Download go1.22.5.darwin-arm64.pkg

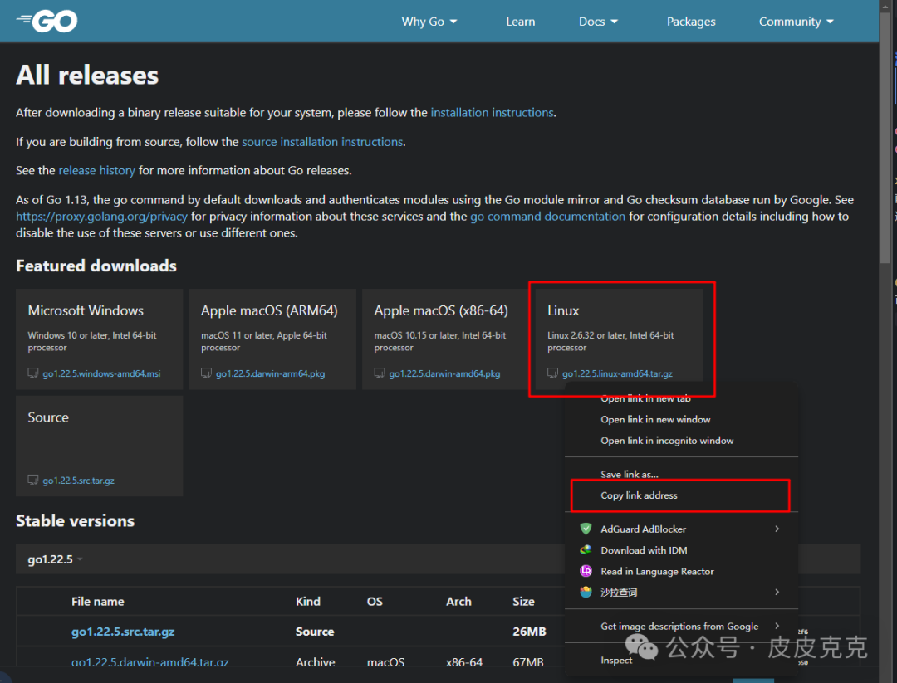click(x=270, y=373)
